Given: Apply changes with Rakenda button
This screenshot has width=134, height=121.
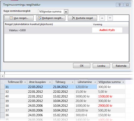Looking at the screenshot, I should (121, 66).
